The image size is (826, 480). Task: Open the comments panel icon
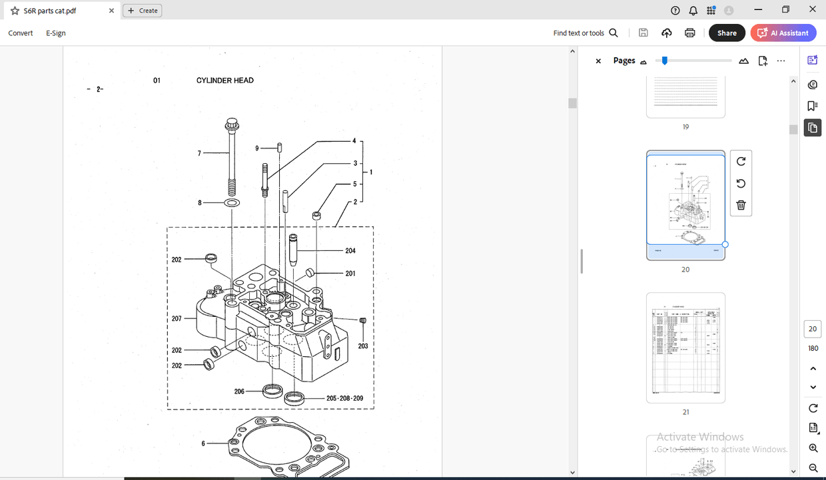(x=812, y=84)
